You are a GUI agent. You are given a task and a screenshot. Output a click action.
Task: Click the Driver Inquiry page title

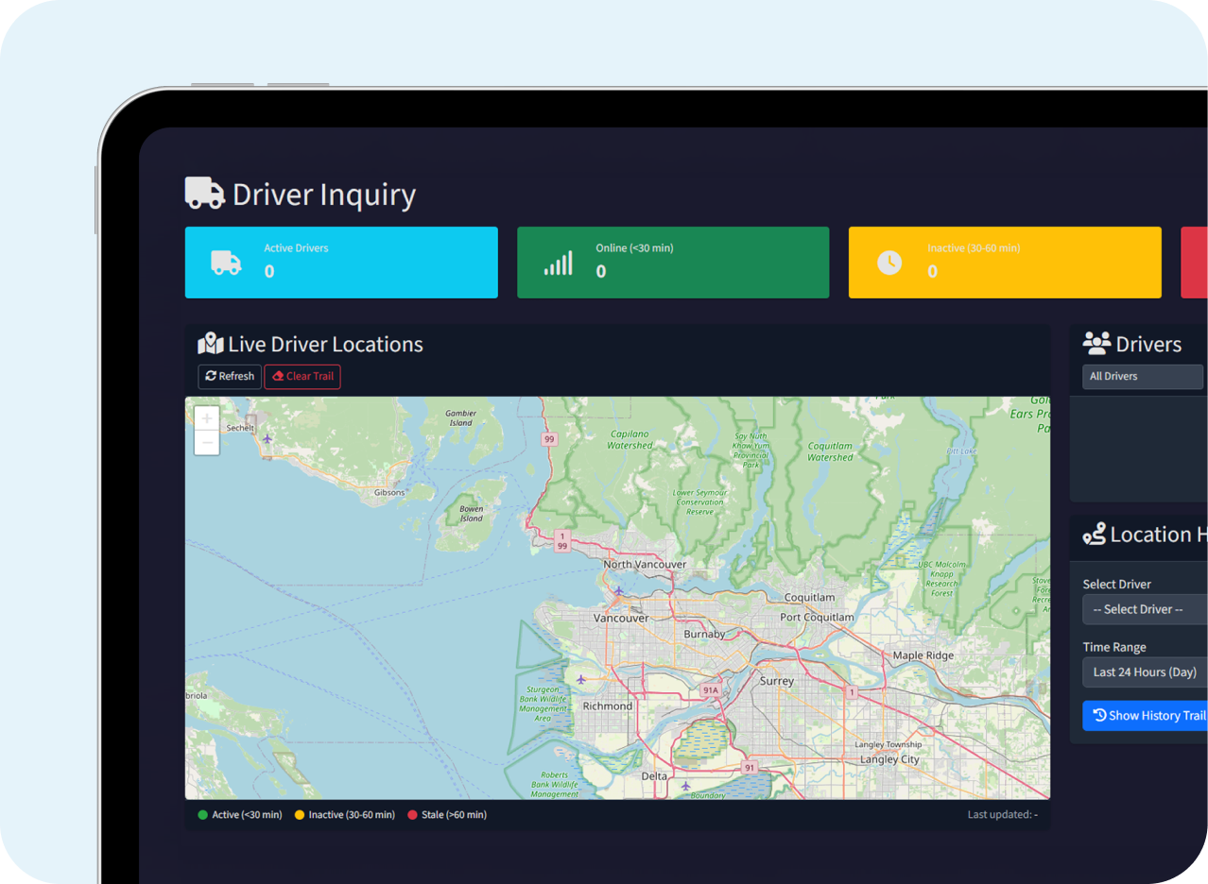(324, 195)
